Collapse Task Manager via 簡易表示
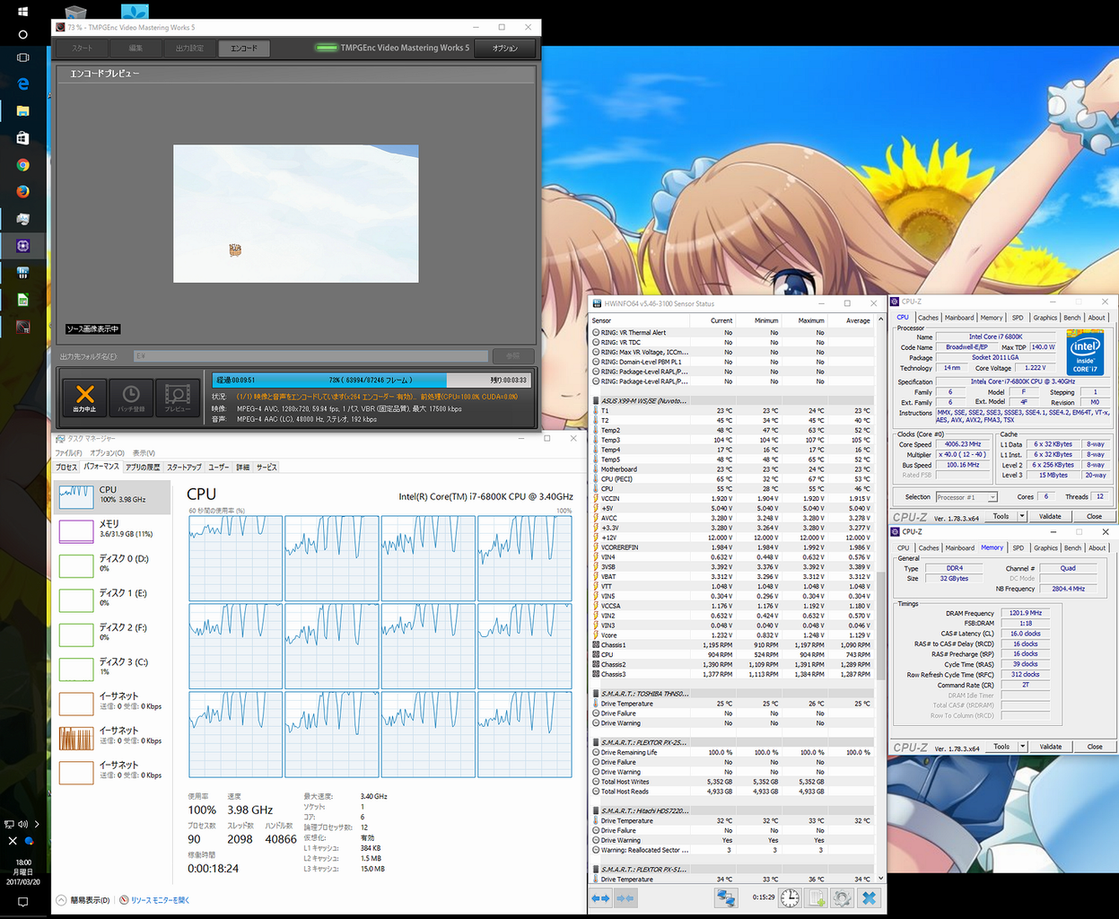This screenshot has width=1119, height=919. point(83,900)
